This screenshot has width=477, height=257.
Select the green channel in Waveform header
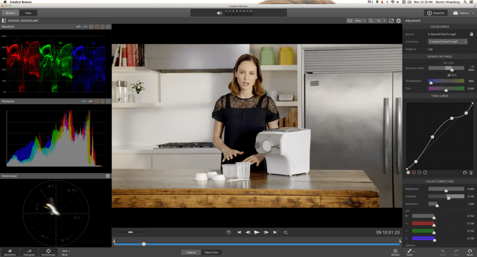click(102, 27)
